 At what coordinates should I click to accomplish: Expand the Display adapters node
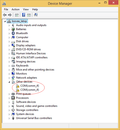tap(9, 46)
